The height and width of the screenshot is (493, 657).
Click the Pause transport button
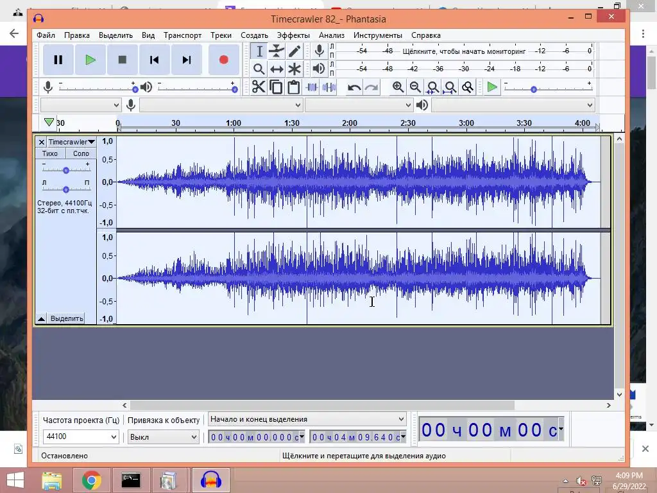click(58, 60)
